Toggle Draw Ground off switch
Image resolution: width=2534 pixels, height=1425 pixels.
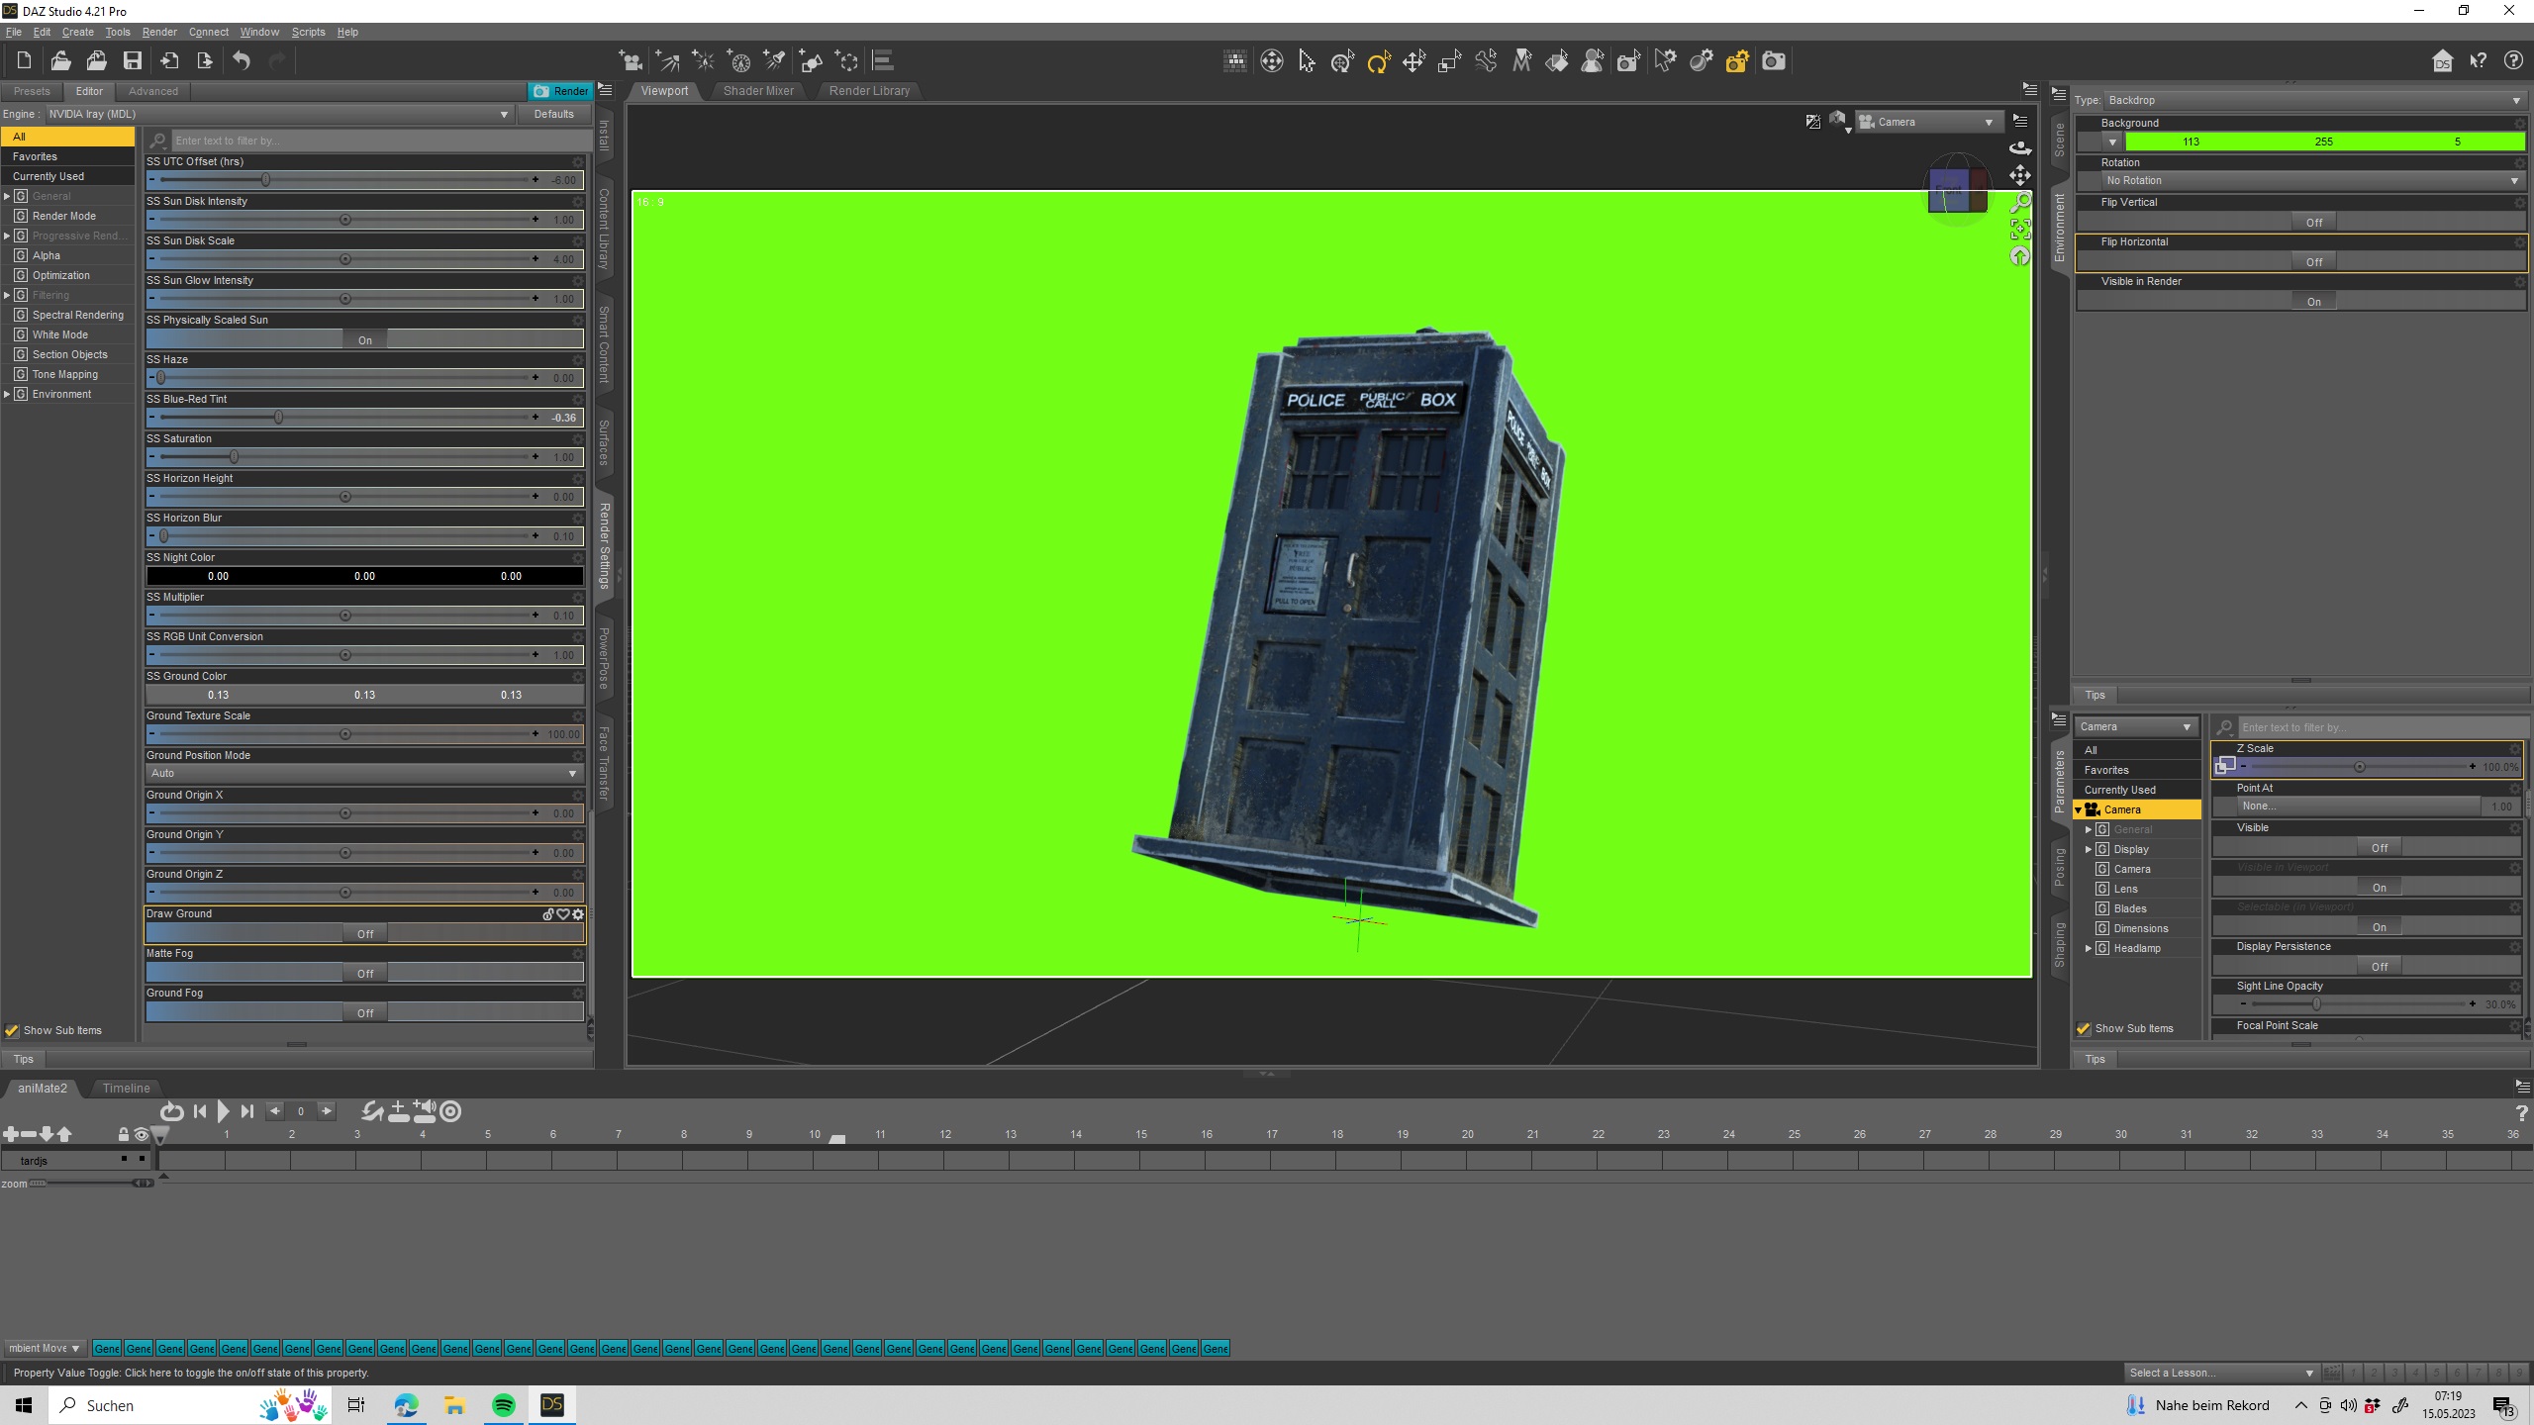[365, 933]
